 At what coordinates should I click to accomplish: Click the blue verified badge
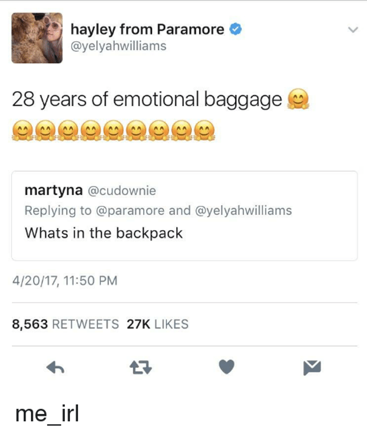pos(236,29)
